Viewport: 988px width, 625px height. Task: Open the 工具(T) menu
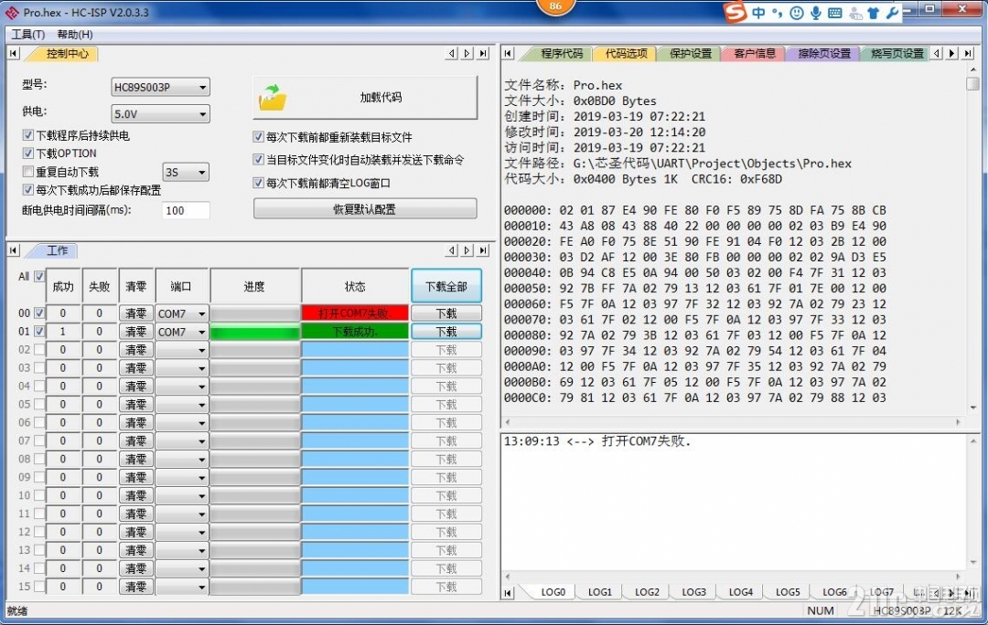click(x=27, y=34)
